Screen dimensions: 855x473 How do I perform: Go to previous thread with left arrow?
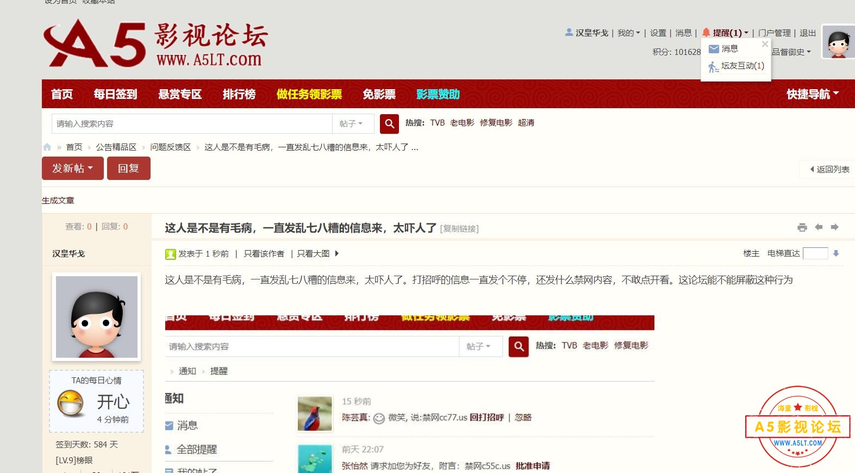point(819,227)
